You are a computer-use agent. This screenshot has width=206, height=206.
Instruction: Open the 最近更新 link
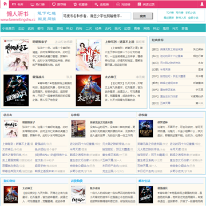click(x=168, y=18)
